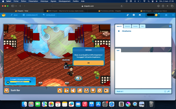Click the ID card profile icon

tap(106, 90)
